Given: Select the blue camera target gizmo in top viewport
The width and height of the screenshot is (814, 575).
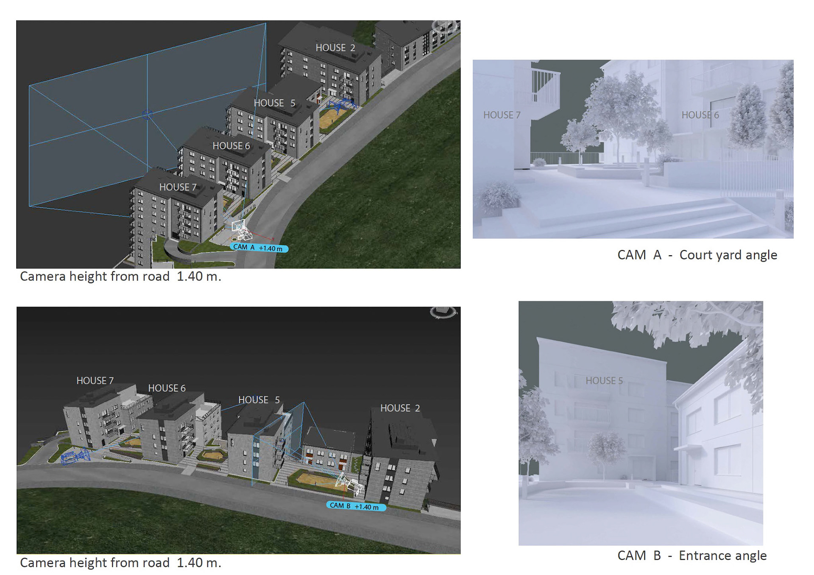Looking at the screenshot, I should (147, 115).
